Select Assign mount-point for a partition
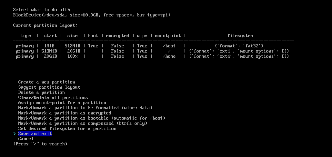The width and height of the screenshot is (332, 157). (62, 103)
